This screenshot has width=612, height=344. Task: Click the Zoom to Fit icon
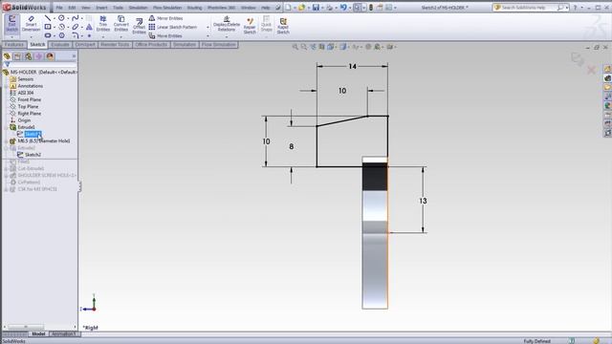pyautogui.click(x=295, y=47)
